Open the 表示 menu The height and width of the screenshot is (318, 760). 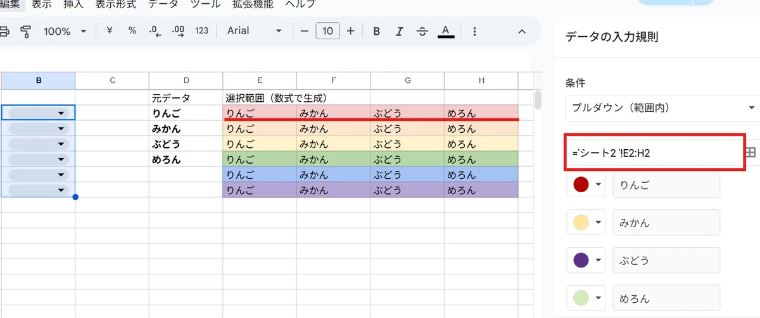42,4
